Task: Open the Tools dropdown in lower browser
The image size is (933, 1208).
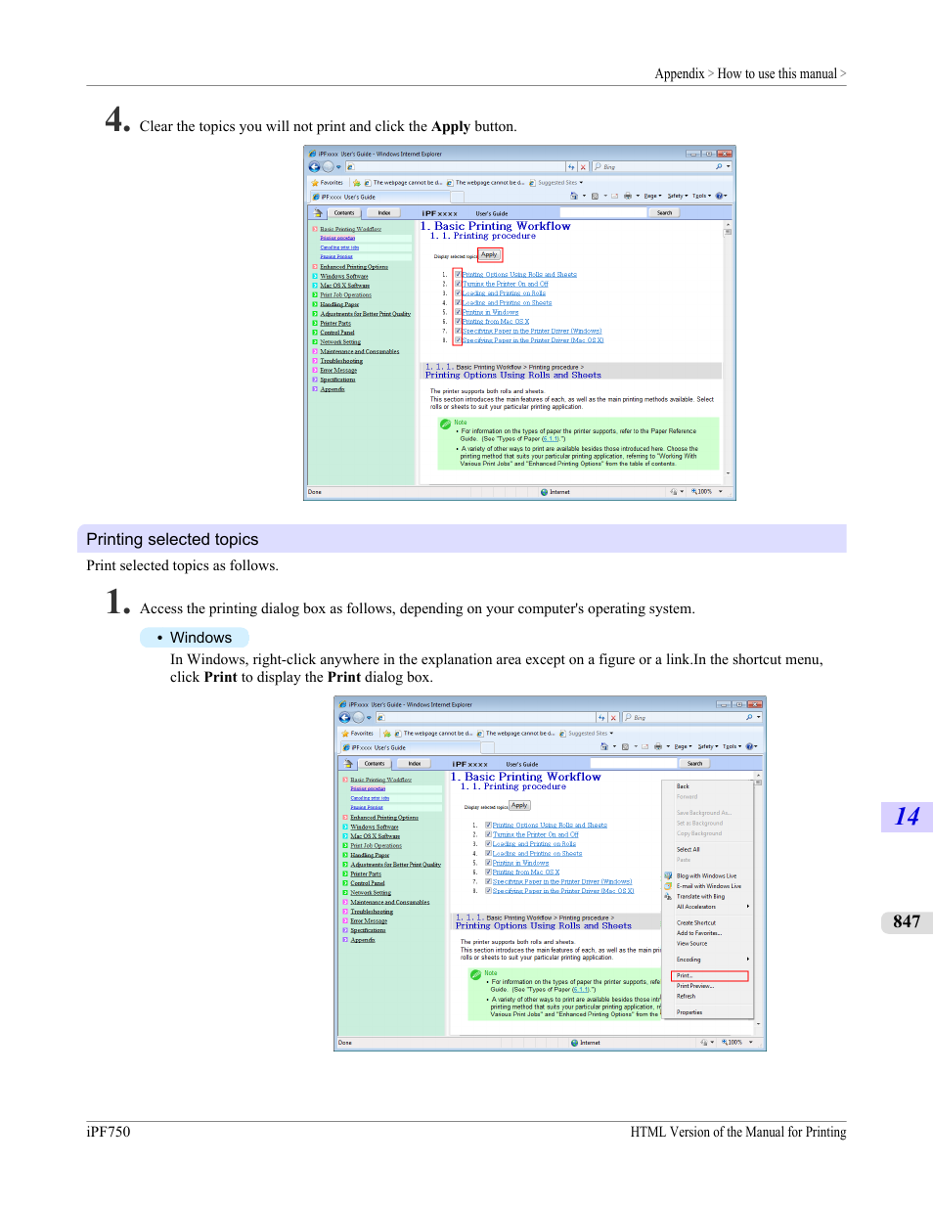Action: pyautogui.click(x=732, y=746)
